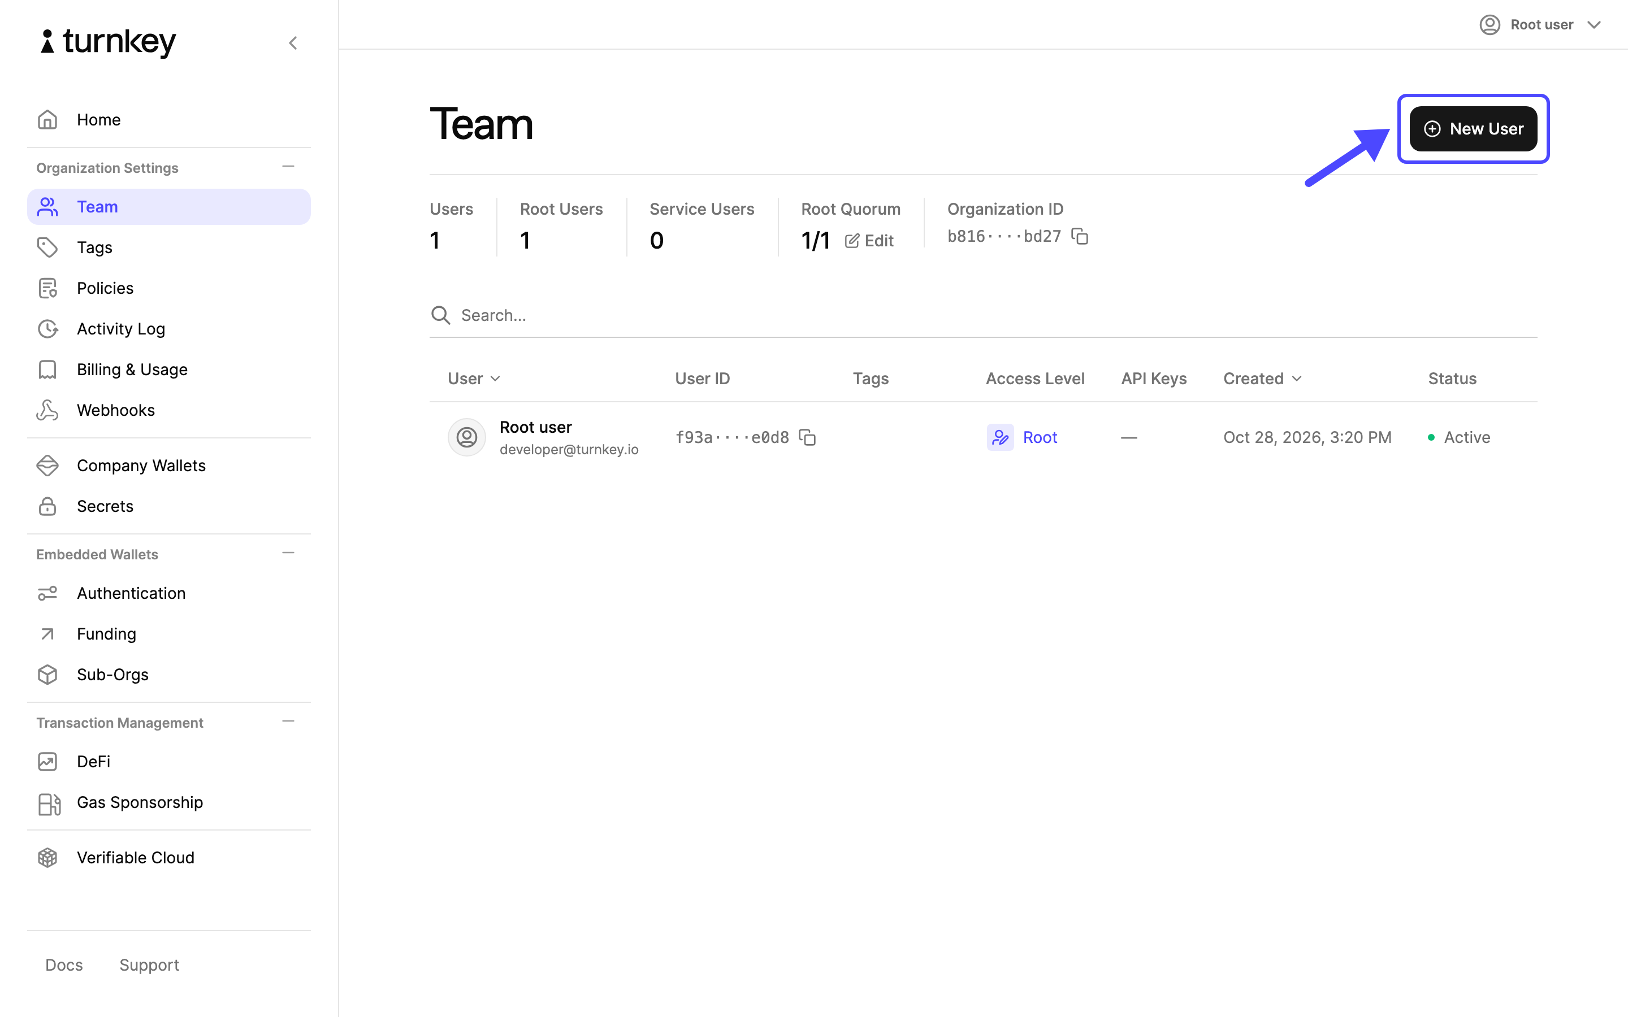The image size is (1628, 1017).
Task: Focus the Search users field
Action: click(983, 315)
